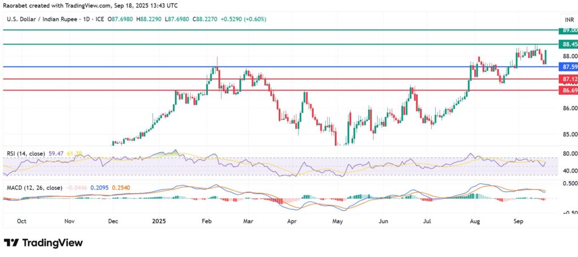Select the red 87.12 price level tag
This screenshot has width=578, height=257.
(567, 79)
